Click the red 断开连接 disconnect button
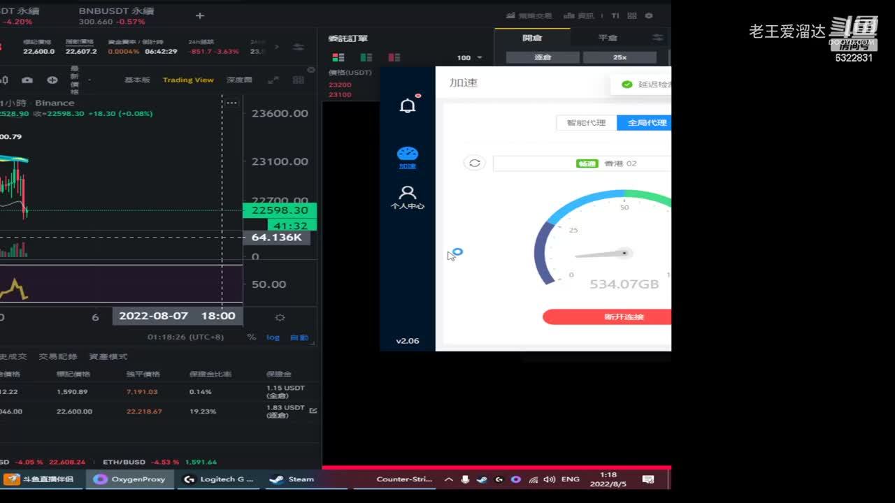Viewport: 895px width, 503px height. click(607, 317)
